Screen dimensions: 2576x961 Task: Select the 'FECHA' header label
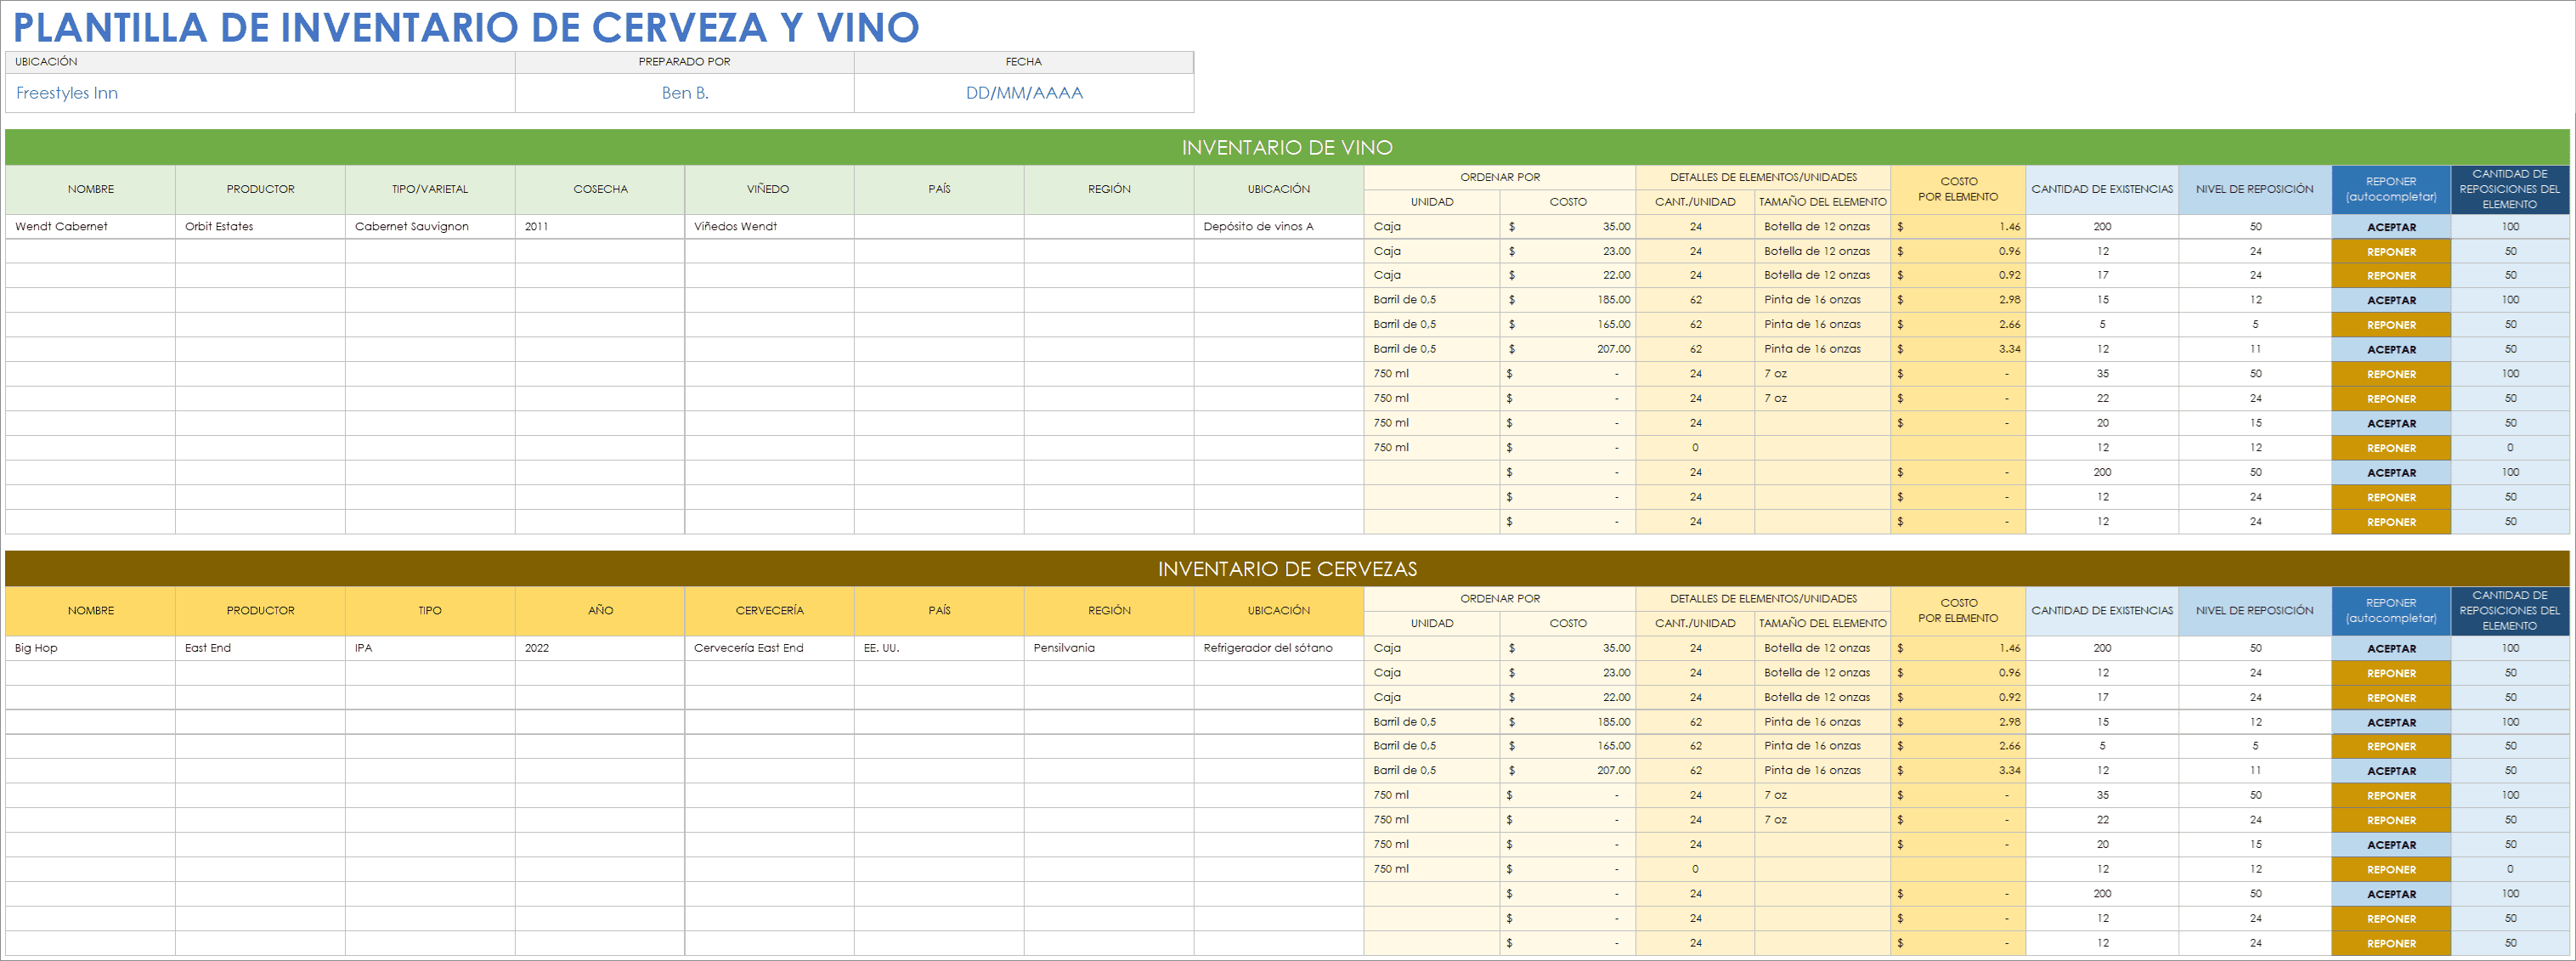[x=1024, y=62]
